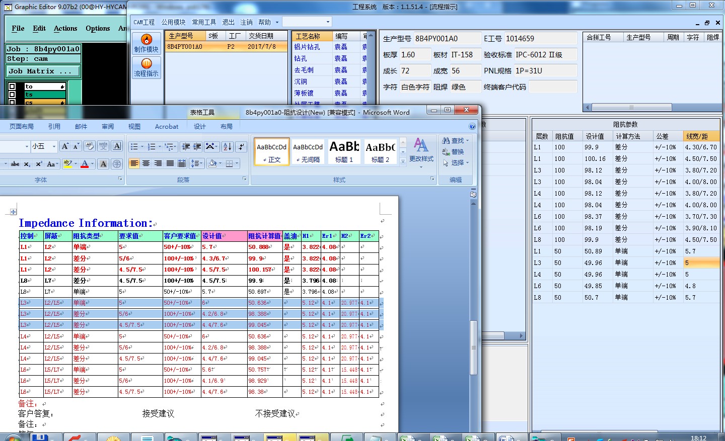
Task: Click the increase indent icon
Action: pos(197,147)
